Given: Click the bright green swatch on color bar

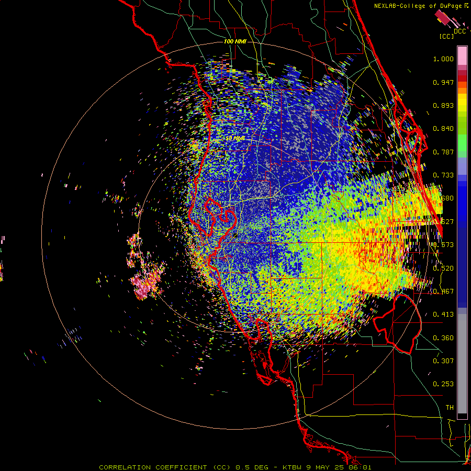Looking at the screenshot, I should tap(462, 143).
